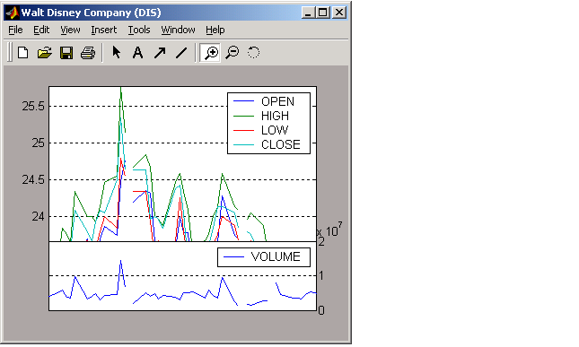Toggle the Zoom Out magnifier

tap(232, 52)
